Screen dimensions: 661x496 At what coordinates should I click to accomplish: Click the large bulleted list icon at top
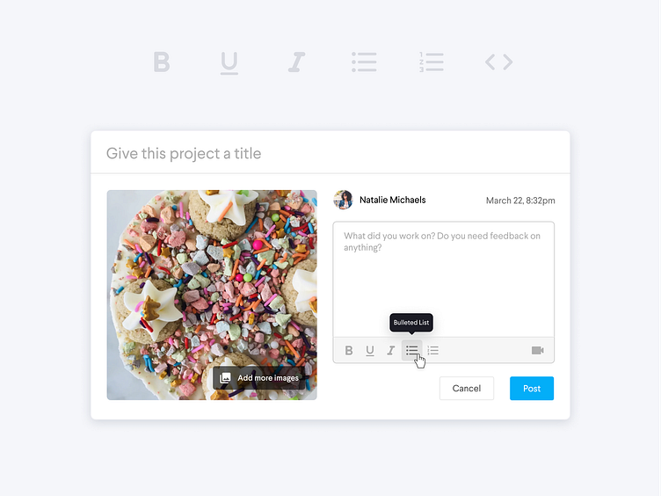(364, 62)
